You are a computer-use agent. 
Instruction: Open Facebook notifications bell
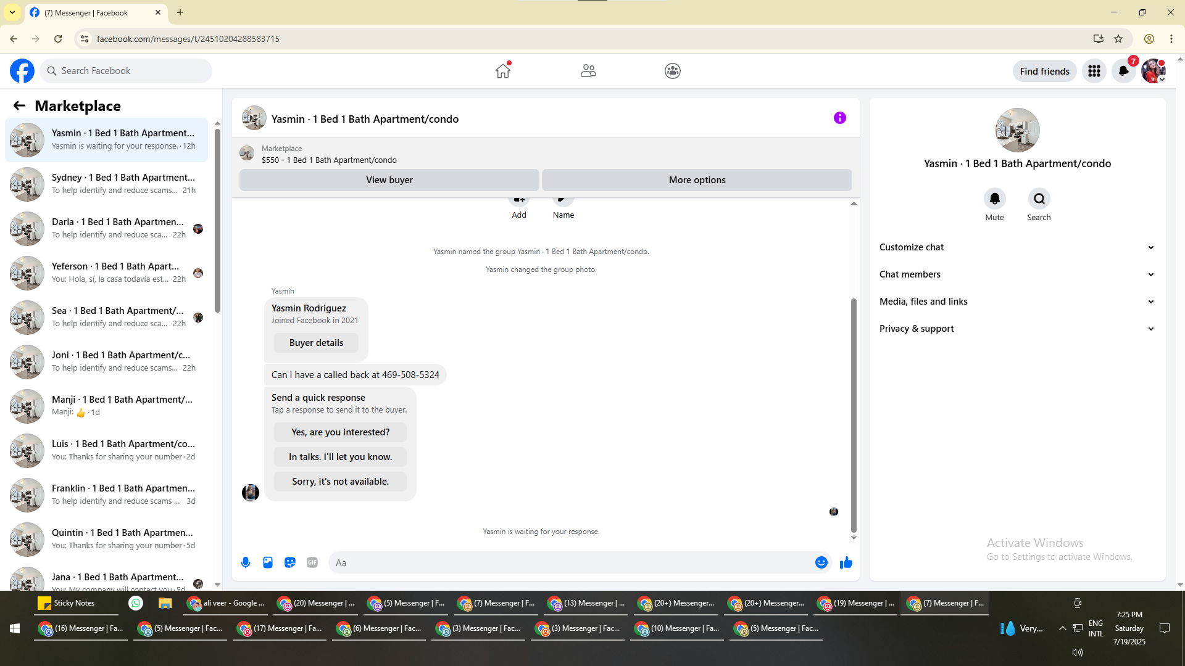[1123, 71]
